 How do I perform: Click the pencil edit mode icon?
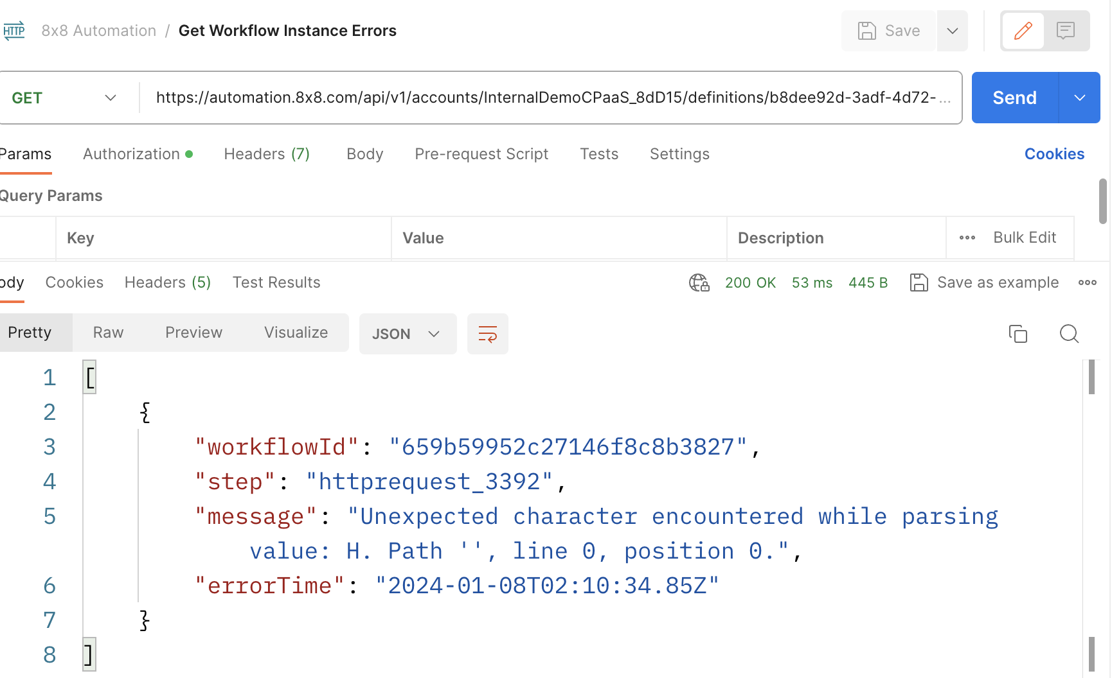click(1023, 31)
